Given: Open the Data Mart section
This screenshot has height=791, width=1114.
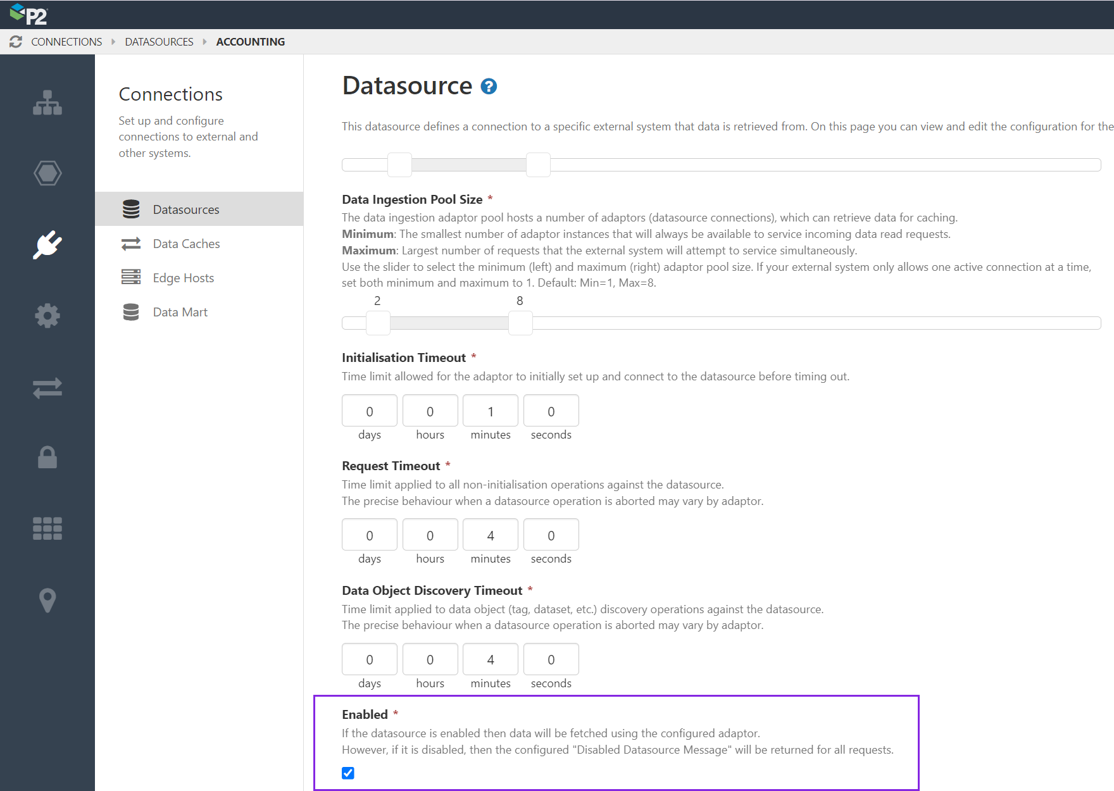Looking at the screenshot, I should pos(180,311).
